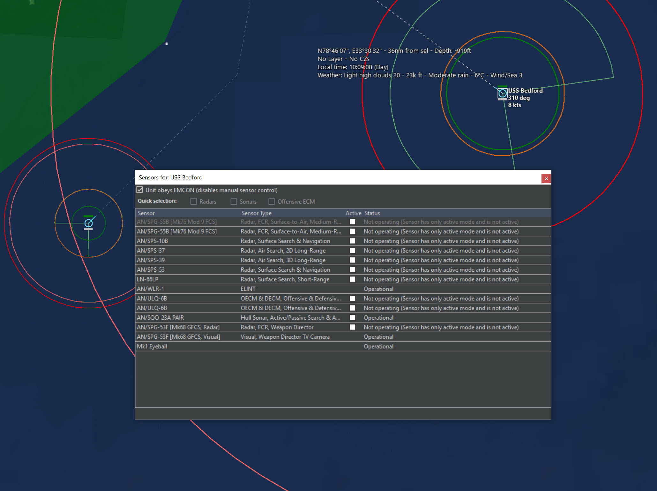
Task: Click the Sensor Type column header
Action: click(256, 213)
